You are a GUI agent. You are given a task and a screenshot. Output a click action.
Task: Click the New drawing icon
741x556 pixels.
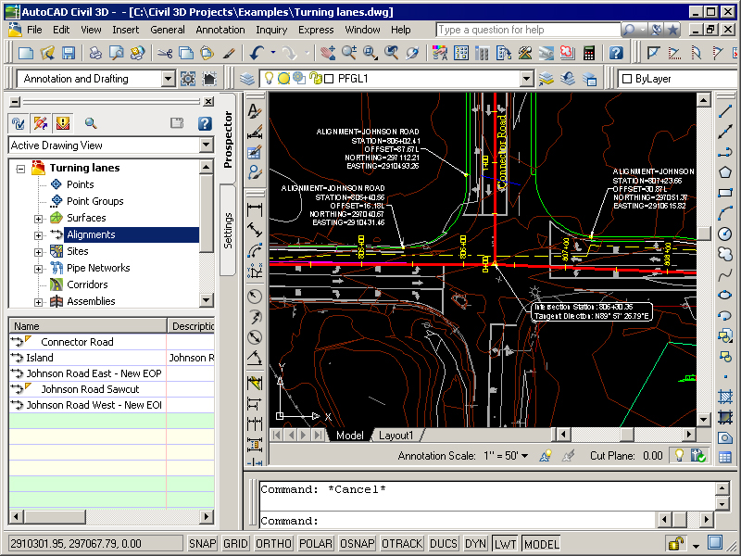pos(26,53)
